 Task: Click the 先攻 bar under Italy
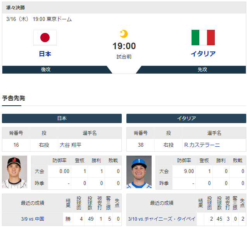(x=191, y=70)
